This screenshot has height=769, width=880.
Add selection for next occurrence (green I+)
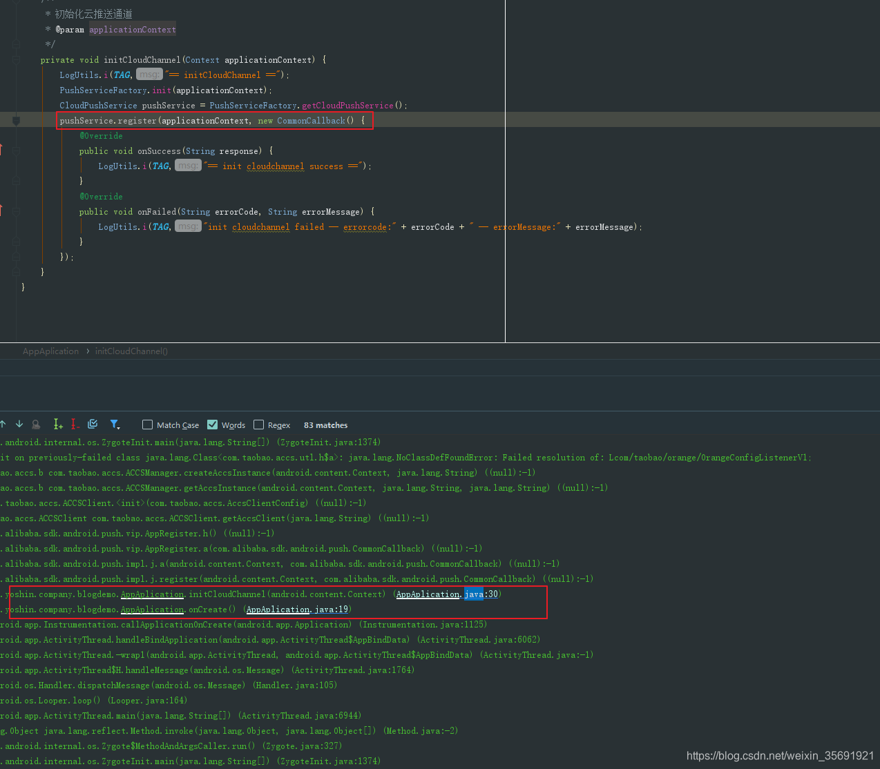pos(58,425)
